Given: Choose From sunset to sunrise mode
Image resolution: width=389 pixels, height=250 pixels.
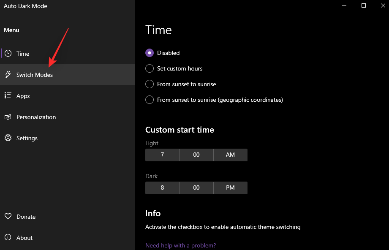Looking at the screenshot, I should [x=149, y=84].
